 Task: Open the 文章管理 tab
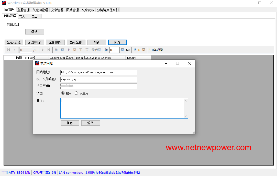57,10
